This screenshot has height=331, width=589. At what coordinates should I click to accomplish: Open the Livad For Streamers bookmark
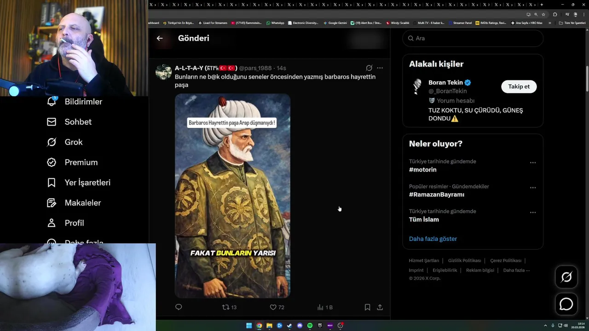point(213,23)
